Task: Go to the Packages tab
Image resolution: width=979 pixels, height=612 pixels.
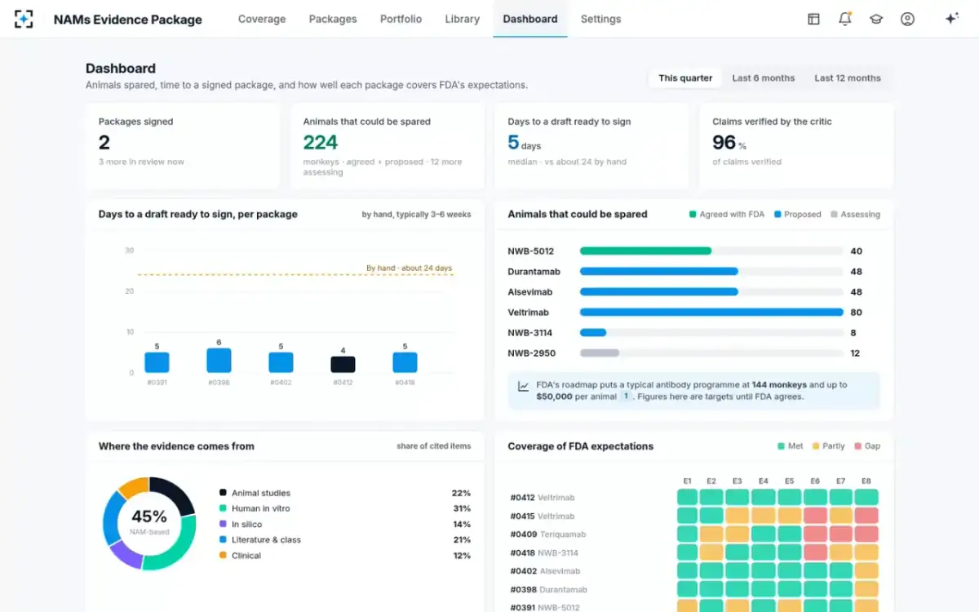Action: [x=333, y=19]
